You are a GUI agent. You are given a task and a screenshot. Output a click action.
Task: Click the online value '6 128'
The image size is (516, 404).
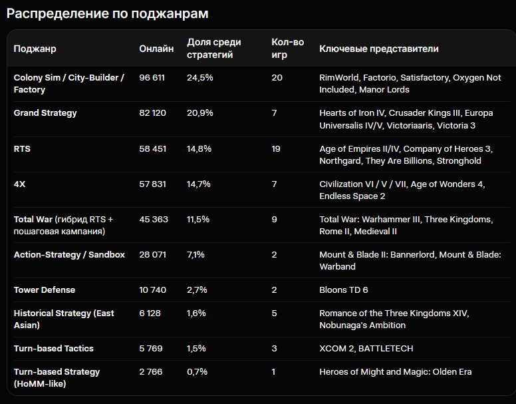(150, 313)
